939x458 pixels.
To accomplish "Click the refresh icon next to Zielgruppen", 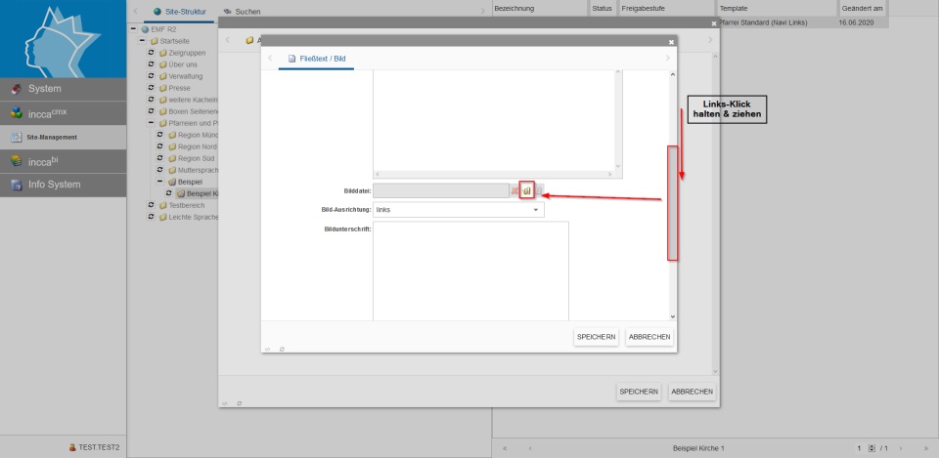I will pyautogui.click(x=151, y=53).
